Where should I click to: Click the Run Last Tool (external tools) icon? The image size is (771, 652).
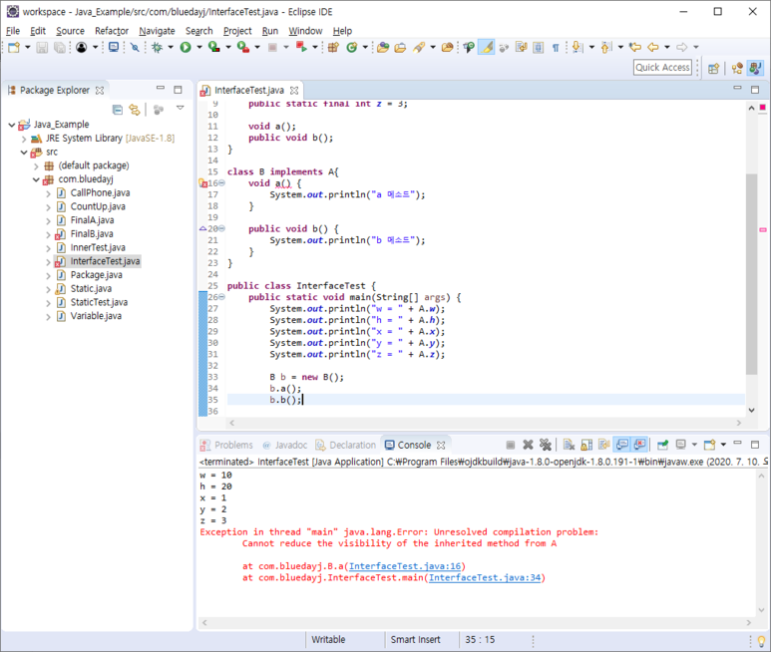(x=243, y=47)
